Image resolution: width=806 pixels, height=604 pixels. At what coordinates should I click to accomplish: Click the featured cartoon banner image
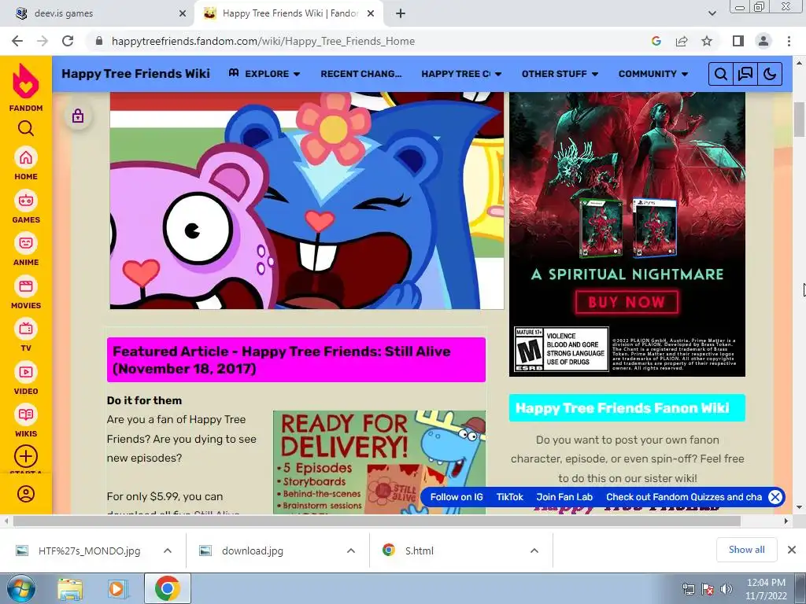click(x=307, y=201)
